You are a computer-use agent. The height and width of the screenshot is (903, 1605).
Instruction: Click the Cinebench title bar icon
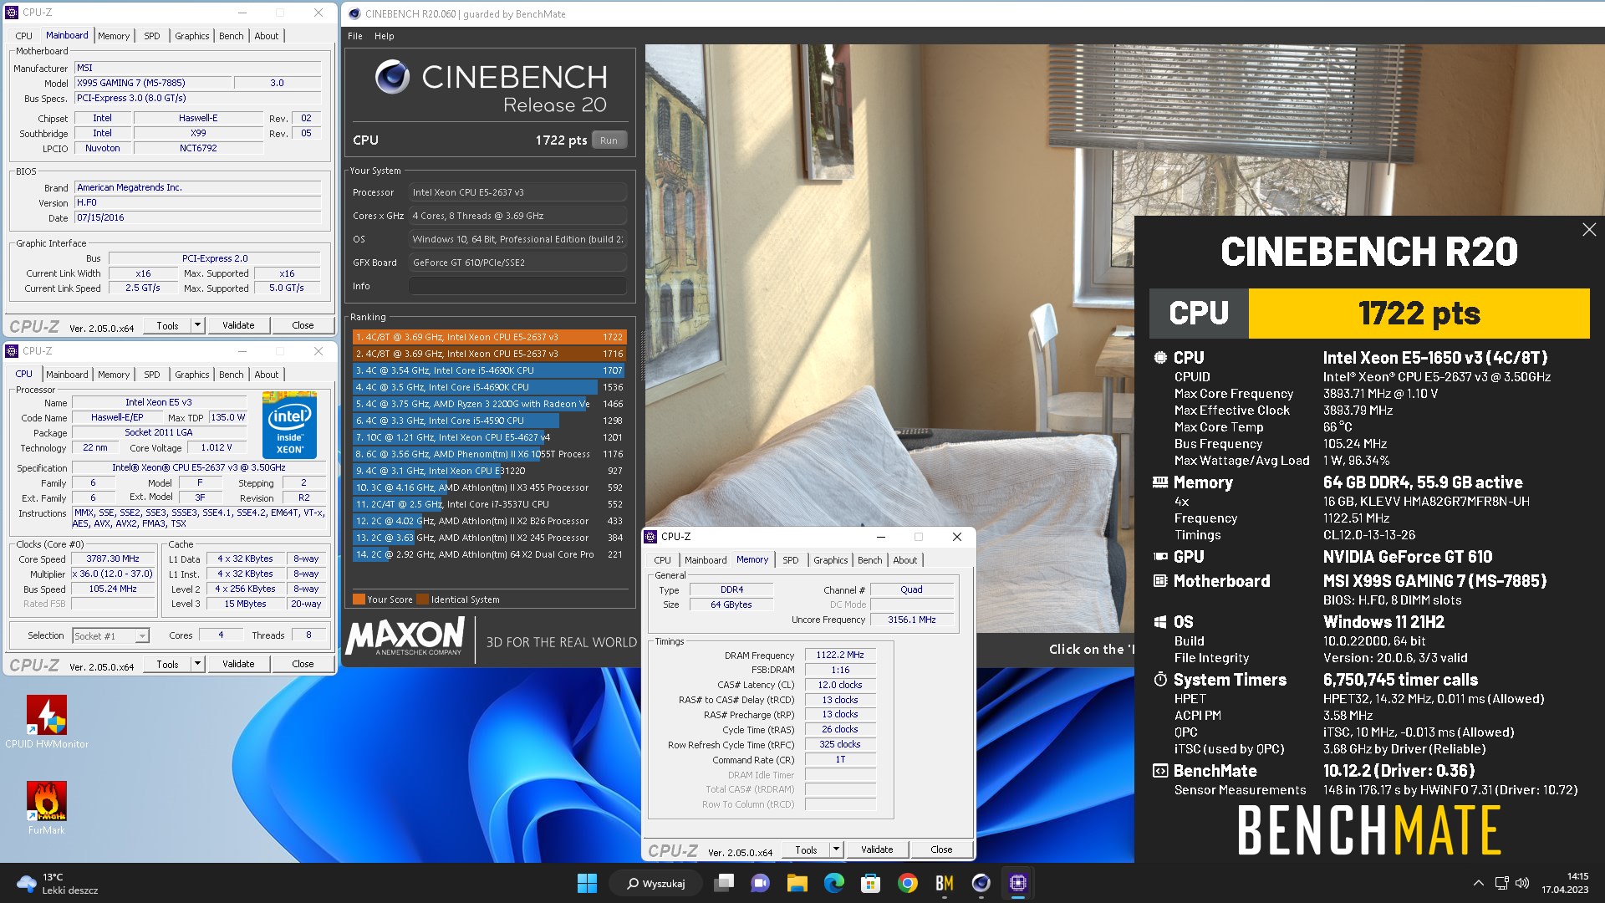click(x=354, y=13)
